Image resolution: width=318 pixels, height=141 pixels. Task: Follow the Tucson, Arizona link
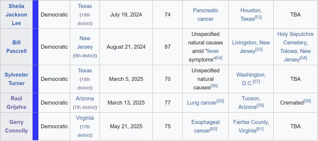[251, 103]
